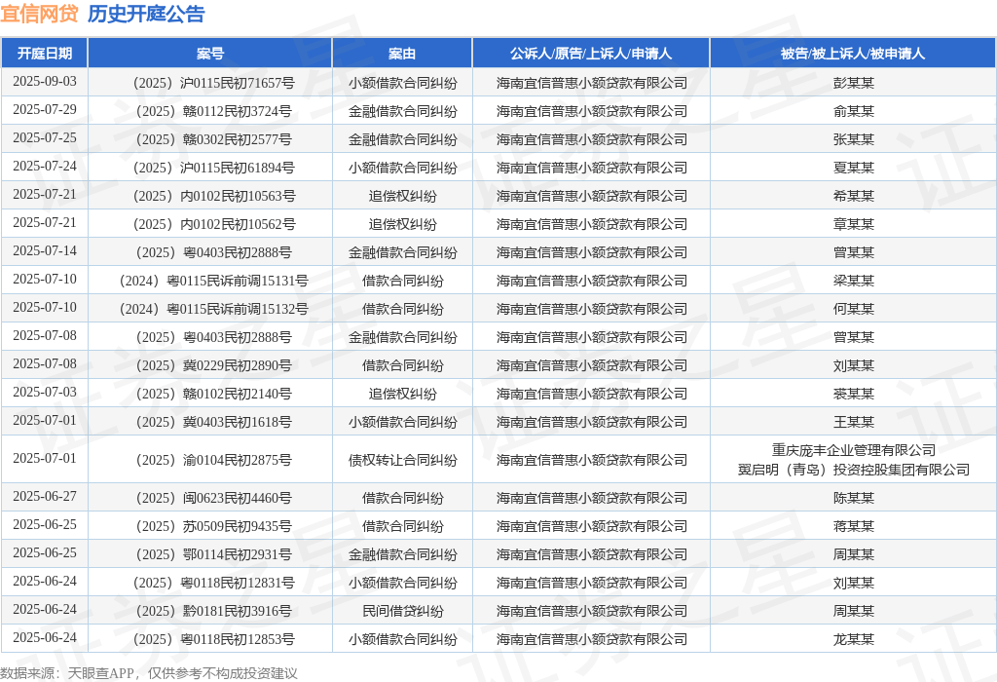
Task: Click the 债权转让合同纠纷 case reason
Action: tap(402, 460)
